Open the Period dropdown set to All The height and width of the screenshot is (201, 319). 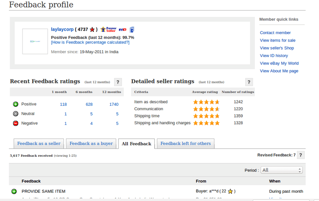(281, 170)
